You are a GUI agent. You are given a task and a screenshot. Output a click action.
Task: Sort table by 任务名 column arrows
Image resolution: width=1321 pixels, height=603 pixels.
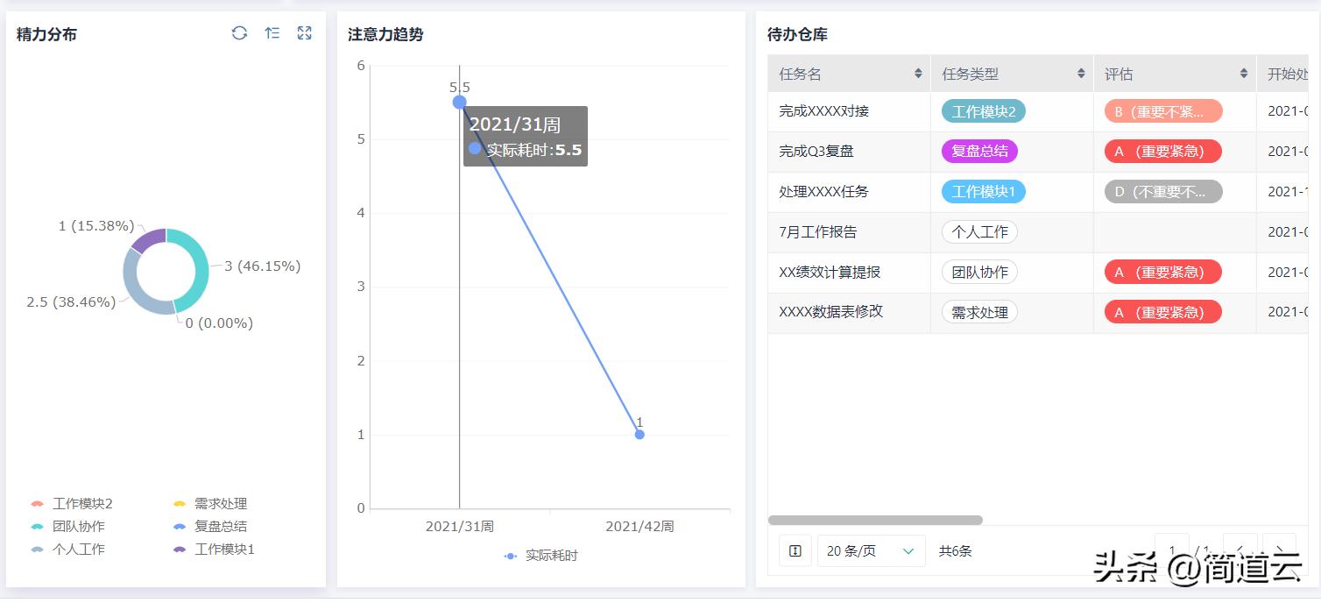[918, 74]
